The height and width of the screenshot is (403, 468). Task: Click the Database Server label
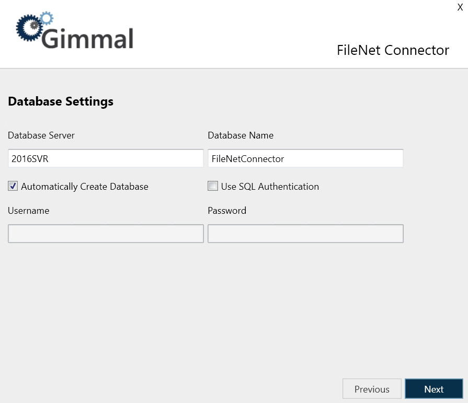click(x=41, y=135)
